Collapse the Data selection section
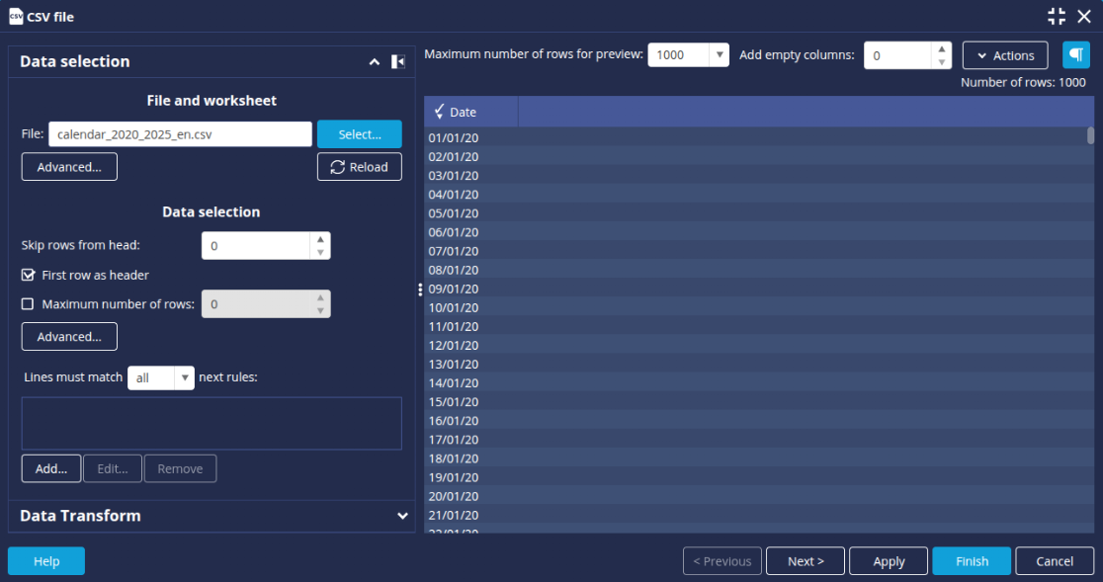Screen dimensions: 1103x582 coord(374,62)
